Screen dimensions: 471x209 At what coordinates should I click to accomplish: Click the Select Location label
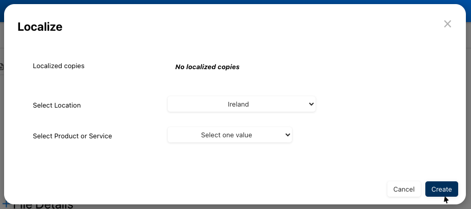click(57, 106)
